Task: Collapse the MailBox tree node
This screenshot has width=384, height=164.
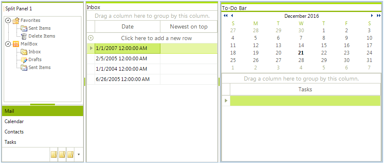Action: point(8,44)
